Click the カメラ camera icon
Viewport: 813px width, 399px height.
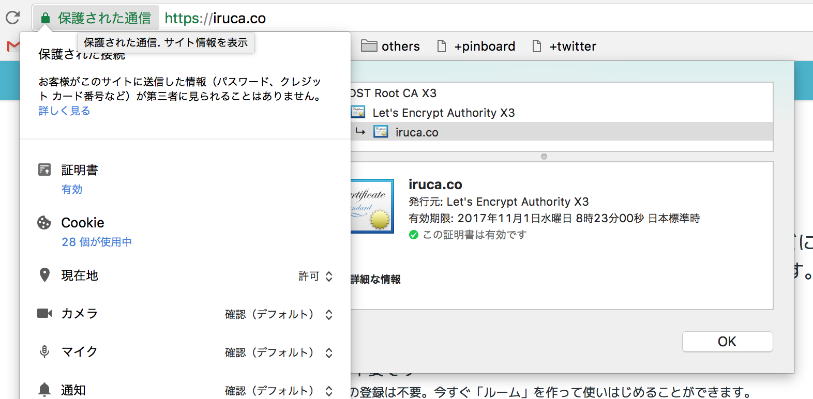[x=44, y=313]
